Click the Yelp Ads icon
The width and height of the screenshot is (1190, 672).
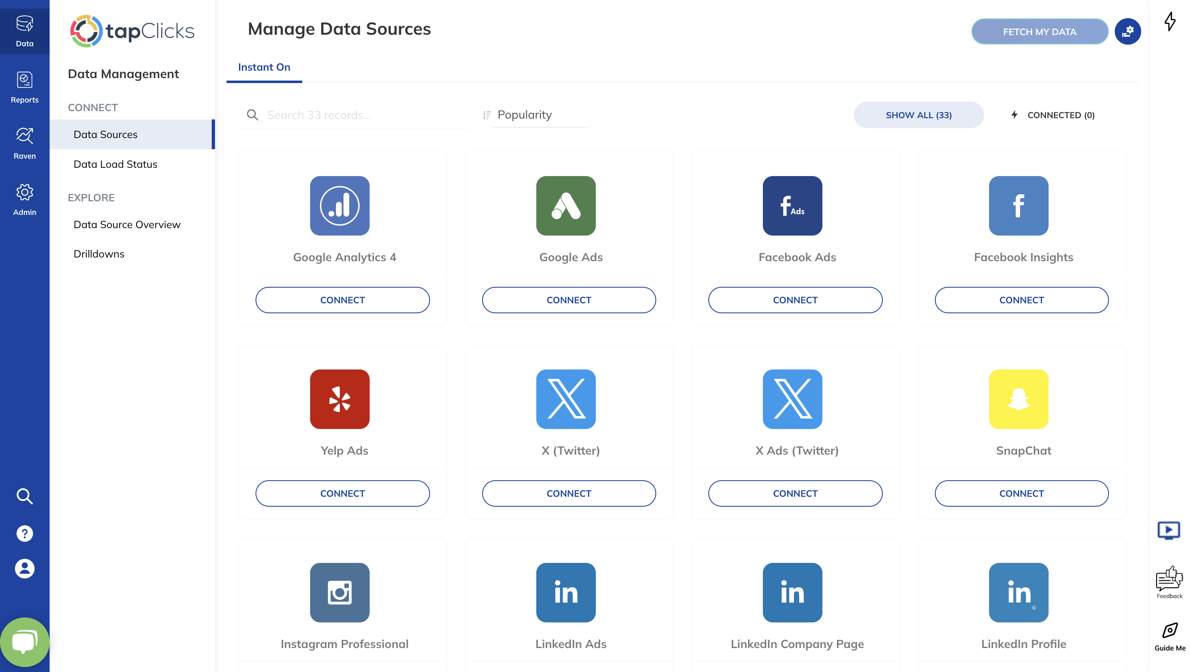[339, 399]
